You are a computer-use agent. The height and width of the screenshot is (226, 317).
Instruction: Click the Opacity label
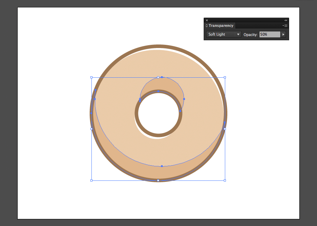pos(251,35)
